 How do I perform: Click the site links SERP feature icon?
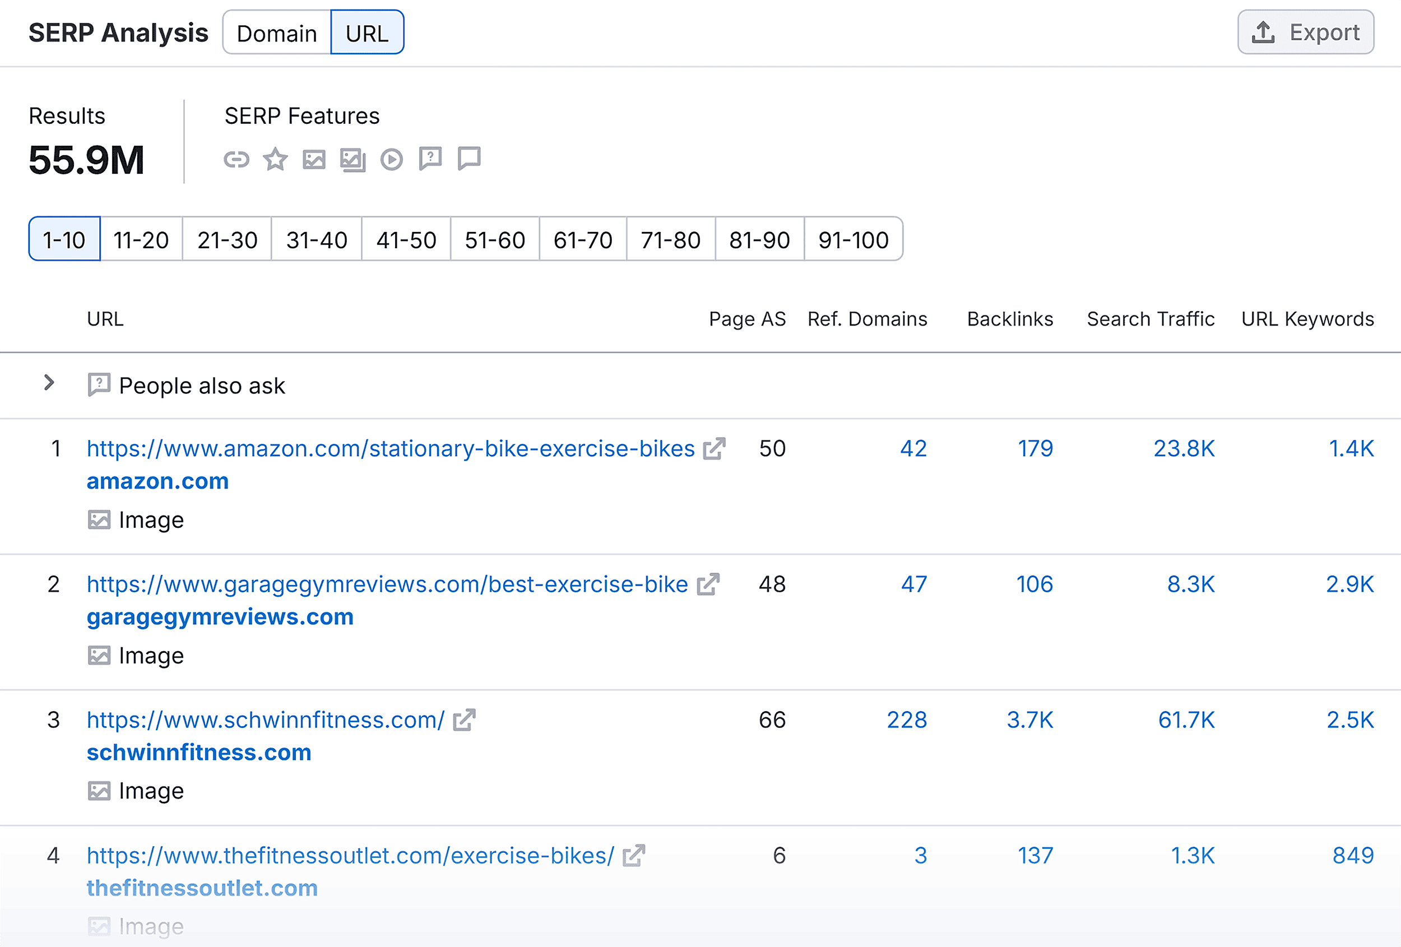pos(236,160)
